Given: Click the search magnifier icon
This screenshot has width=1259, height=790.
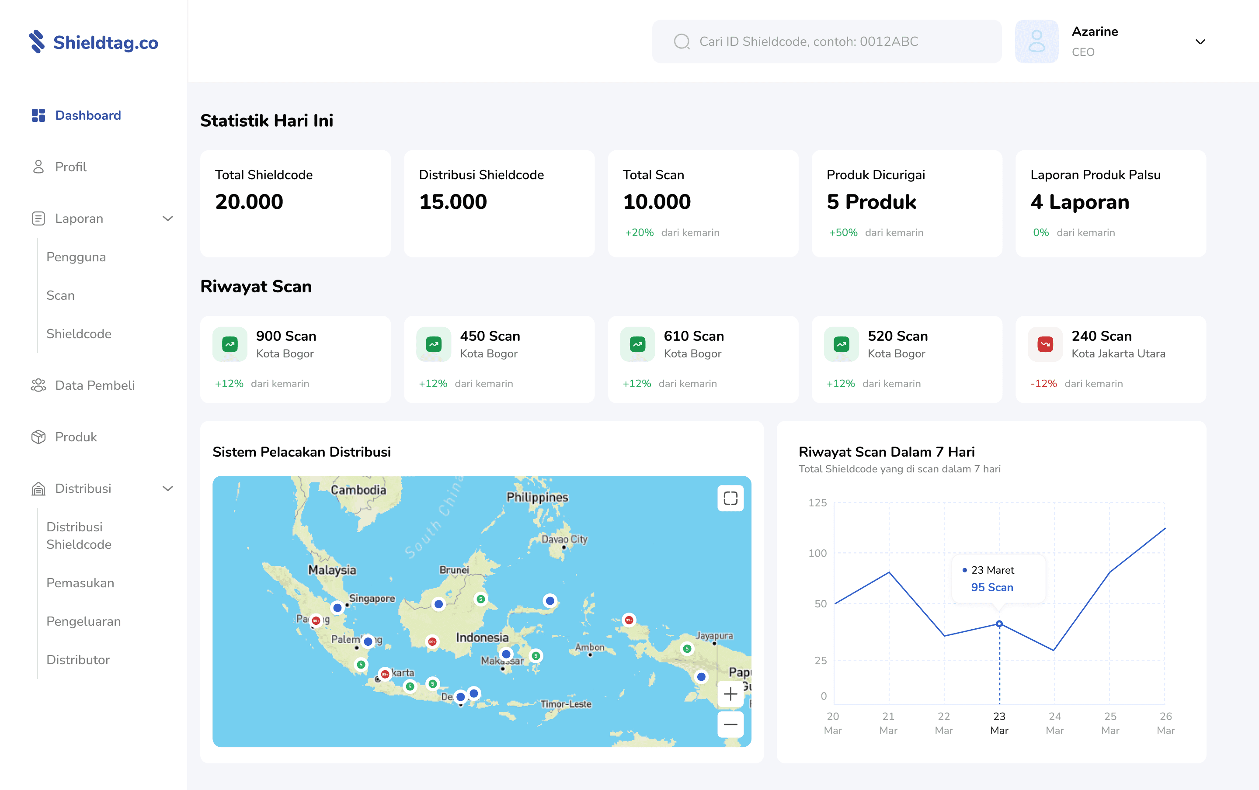Looking at the screenshot, I should [682, 41].
